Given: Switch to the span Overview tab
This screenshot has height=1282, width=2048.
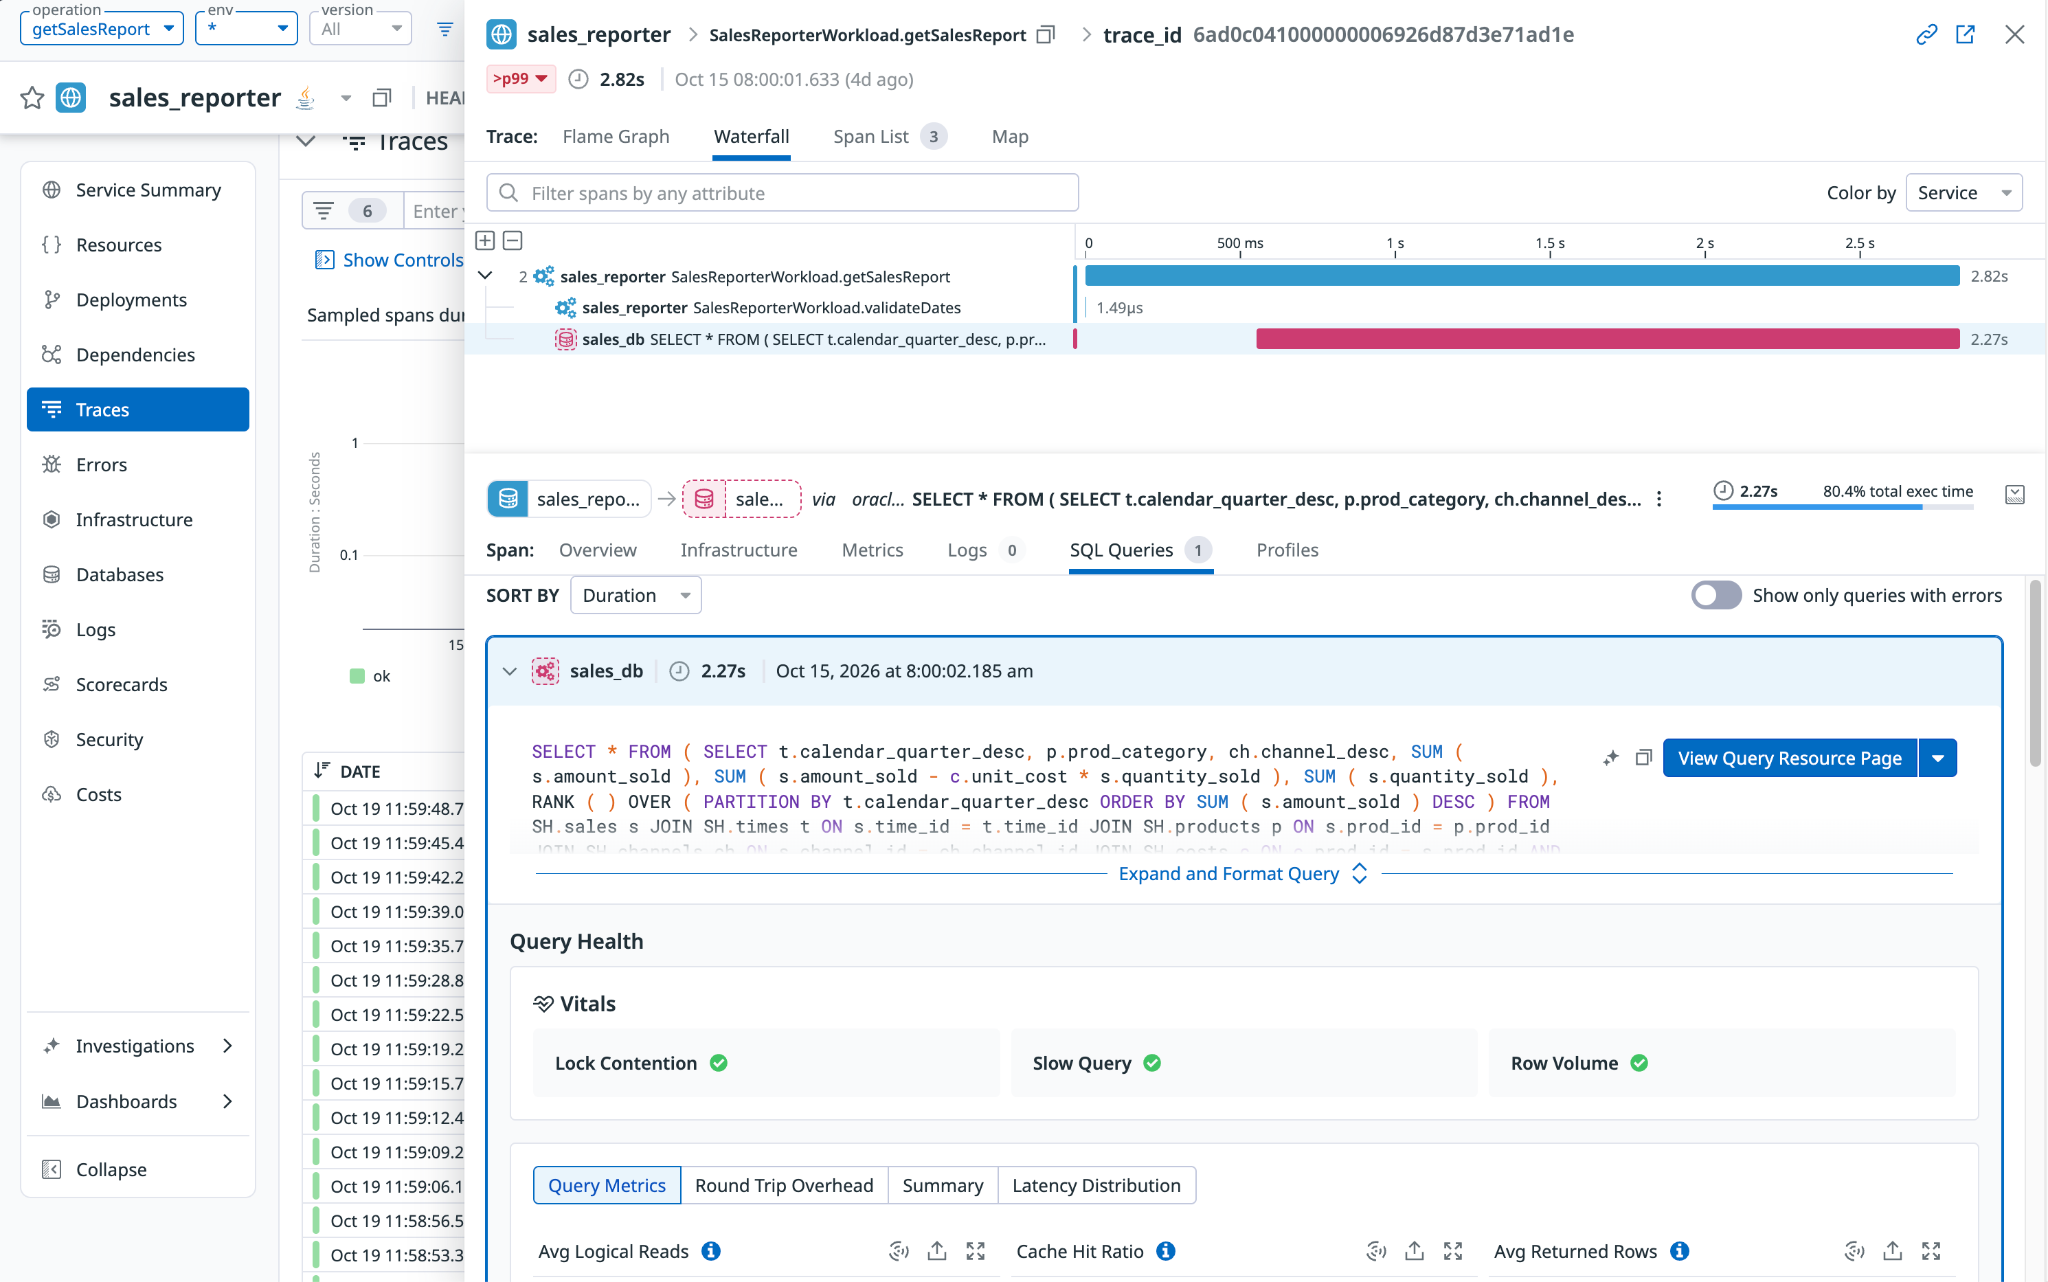Looking at the screenshot, I should (598, 550).
